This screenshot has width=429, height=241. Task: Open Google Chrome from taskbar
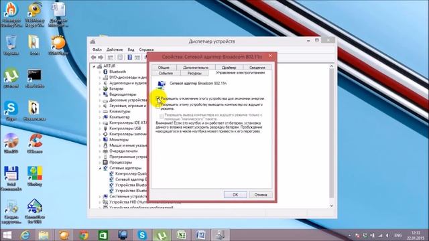[x=84, y=235]
